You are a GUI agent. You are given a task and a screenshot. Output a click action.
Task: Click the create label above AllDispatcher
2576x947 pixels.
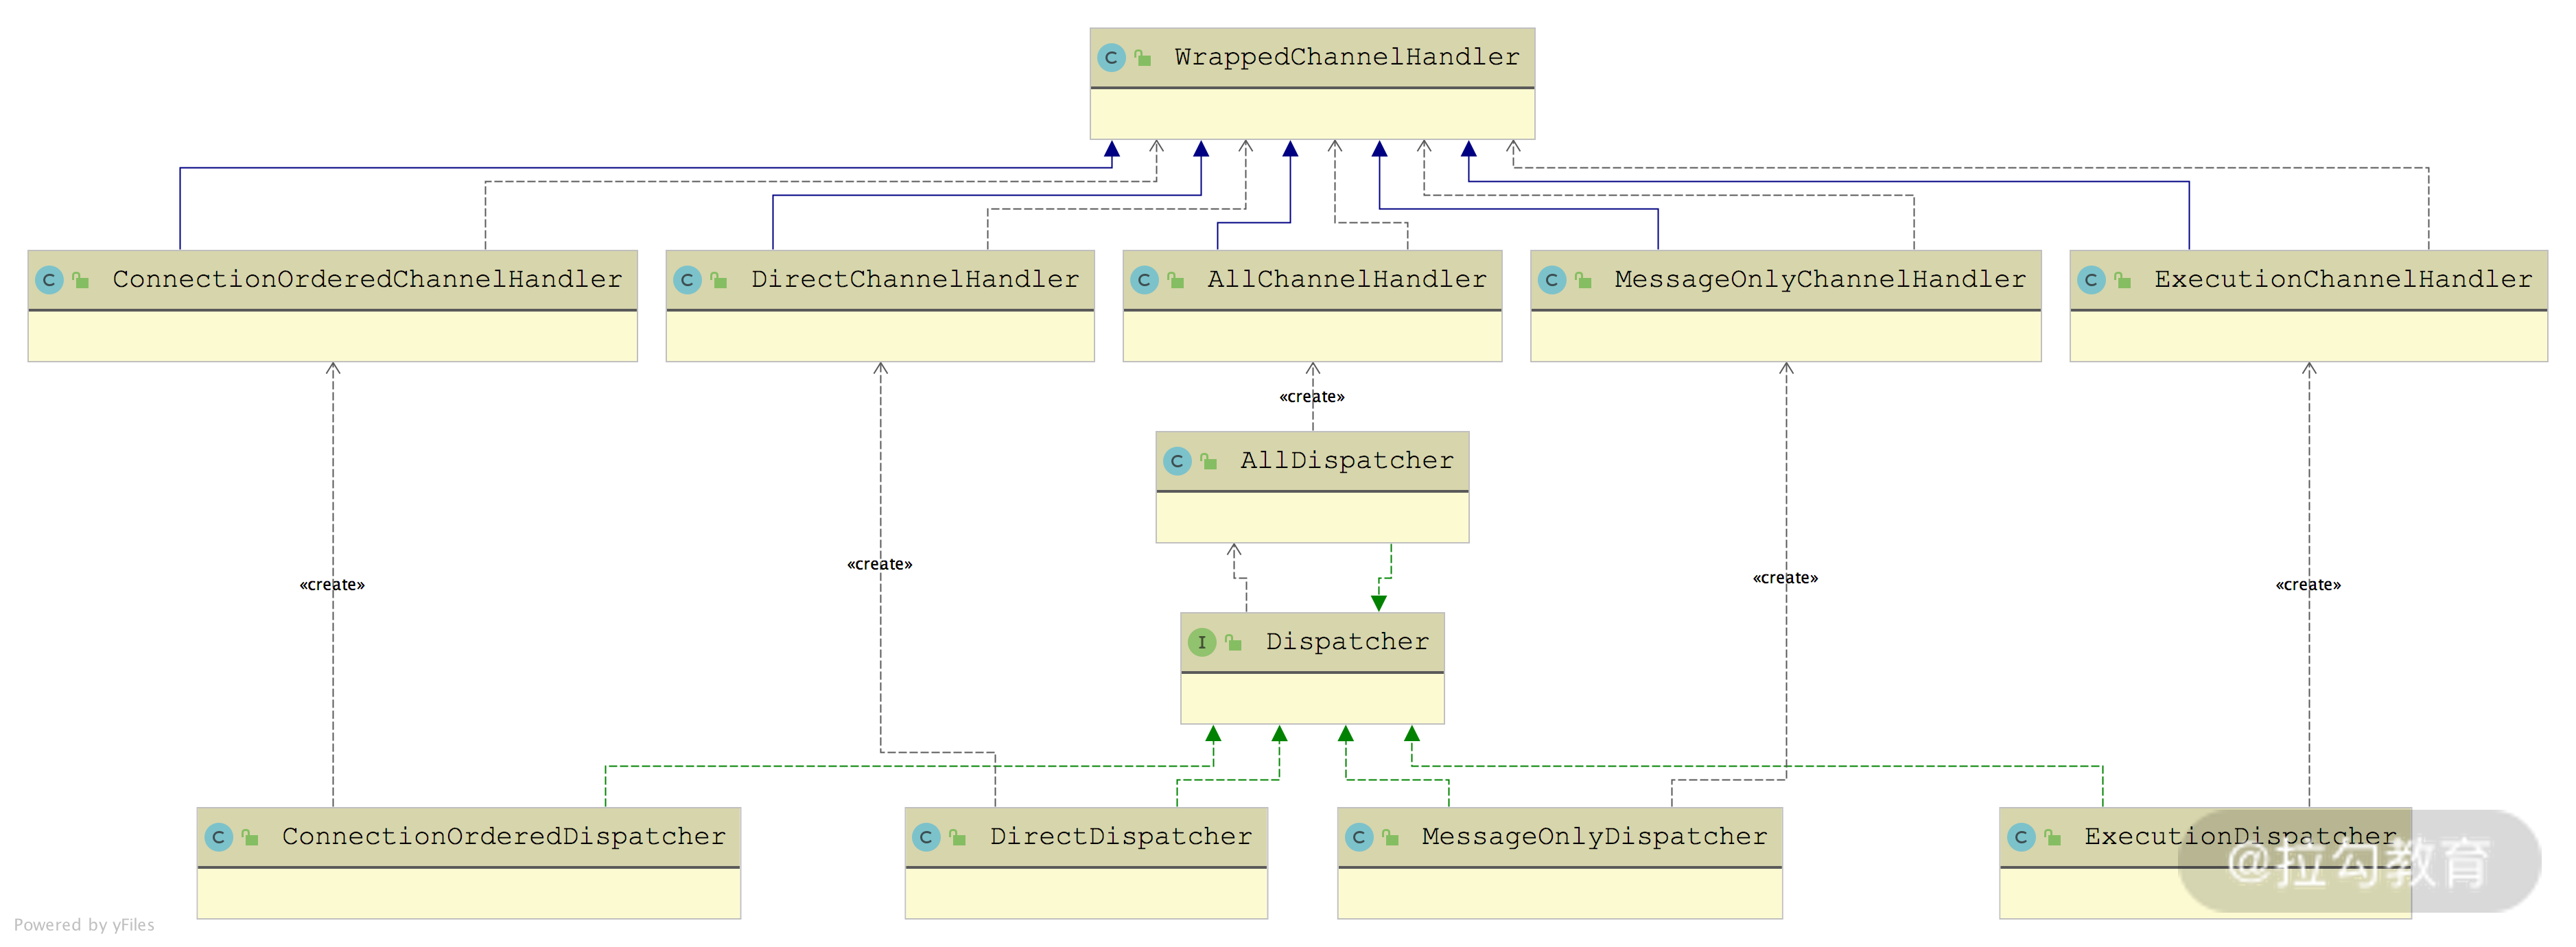(1312, 397)
